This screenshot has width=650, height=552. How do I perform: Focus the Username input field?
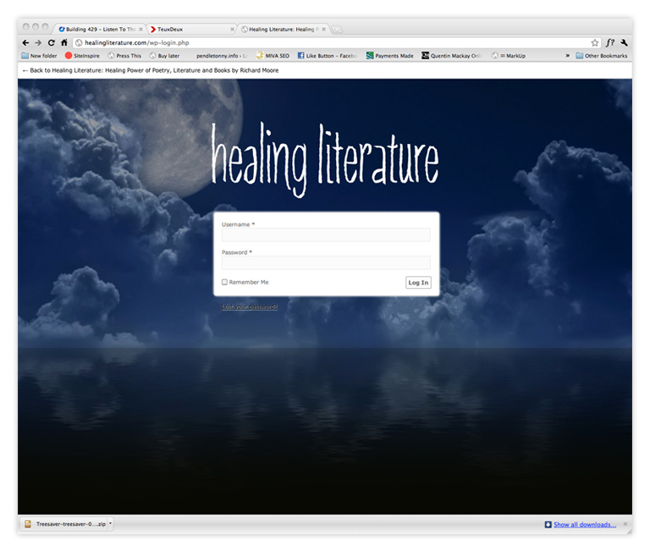click(x=326, y=235)
